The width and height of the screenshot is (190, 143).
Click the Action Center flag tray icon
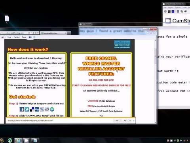tap(181, 141)
